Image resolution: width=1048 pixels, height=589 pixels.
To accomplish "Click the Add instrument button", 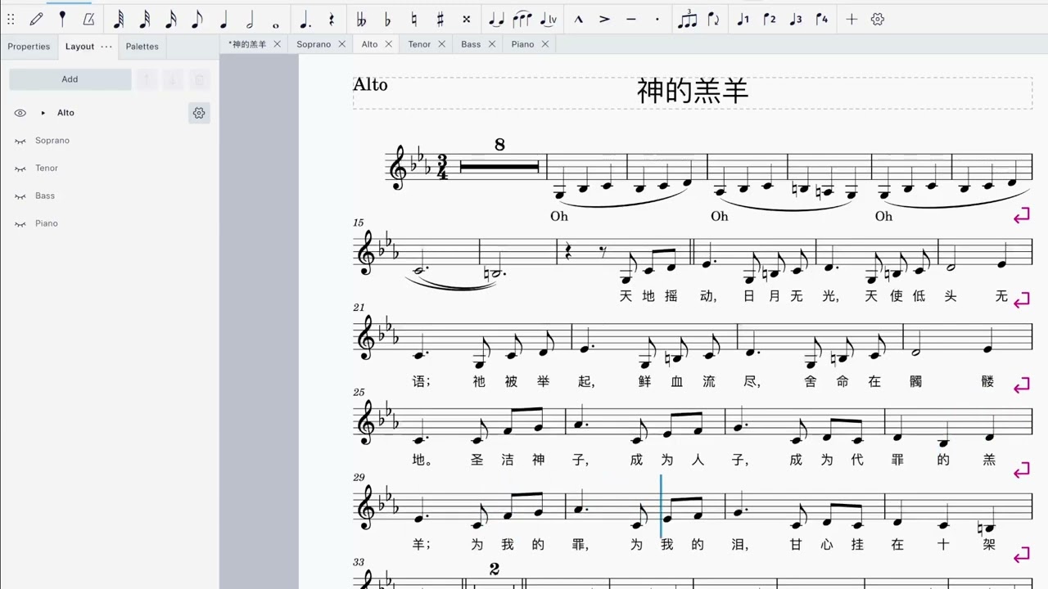I will click(70, 79).
